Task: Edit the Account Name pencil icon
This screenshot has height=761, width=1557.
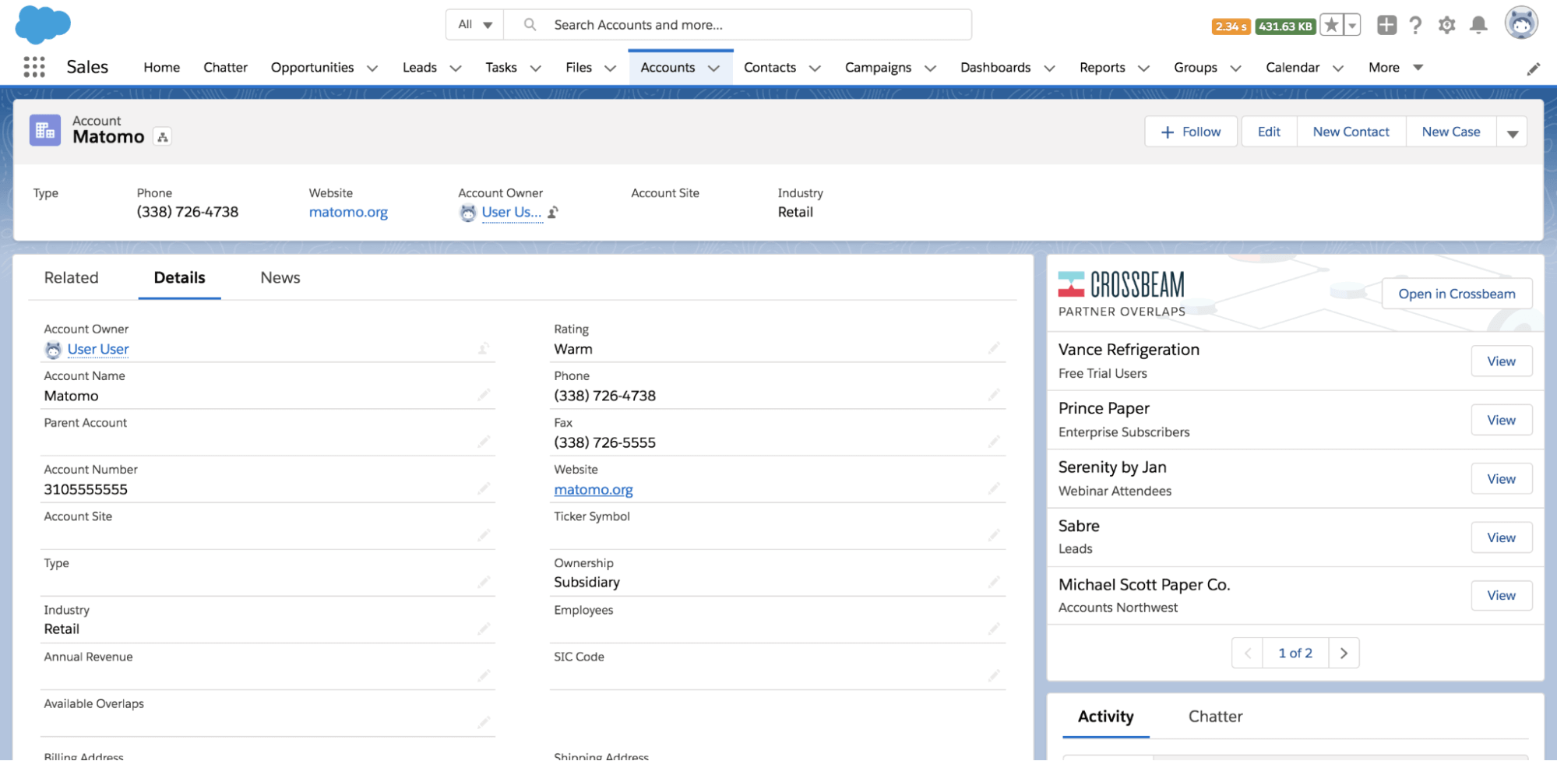Action: (x=484, y=395)
